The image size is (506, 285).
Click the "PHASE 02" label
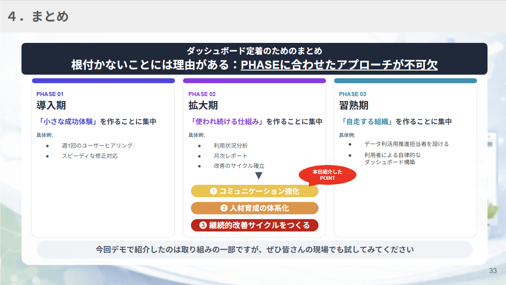[202, 94]
